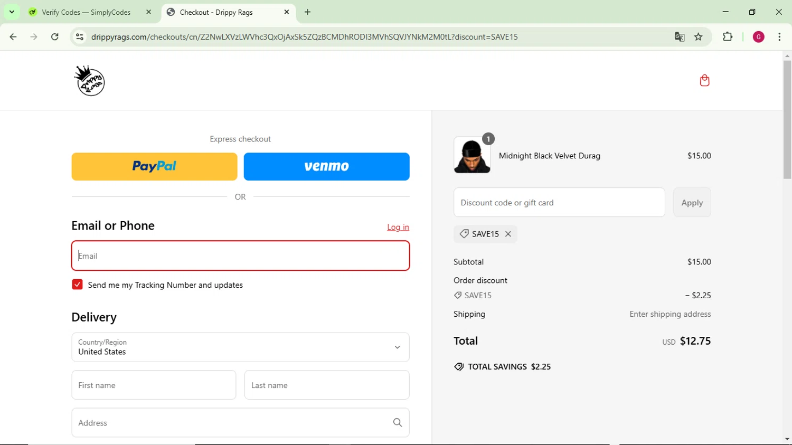This screenshot has width=792, height=445.
Task: Open the tab search dropdown arrow
Action: [x=12, y=12]
